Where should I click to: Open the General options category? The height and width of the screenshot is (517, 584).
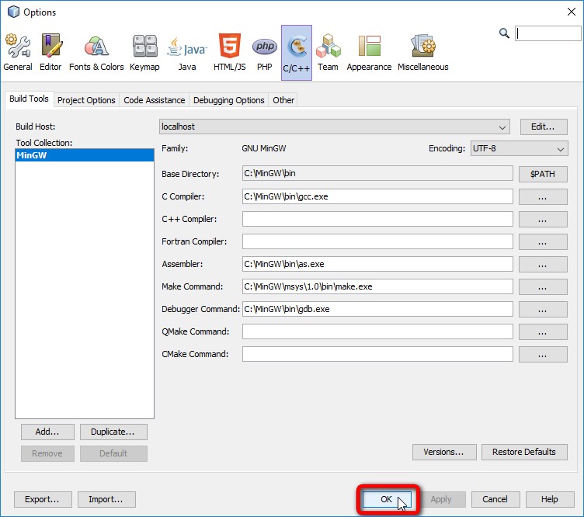click(18, 53)
